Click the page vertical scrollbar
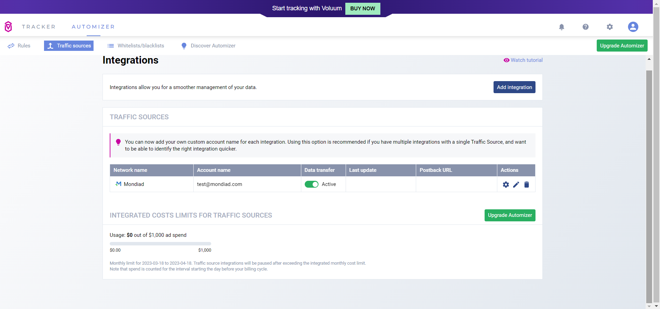Viewport: 660px width, 309px height. pos(649,186)
